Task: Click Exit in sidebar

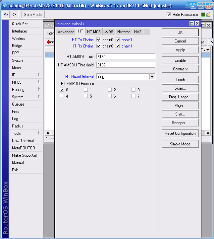Action: [x=26, y=170]
